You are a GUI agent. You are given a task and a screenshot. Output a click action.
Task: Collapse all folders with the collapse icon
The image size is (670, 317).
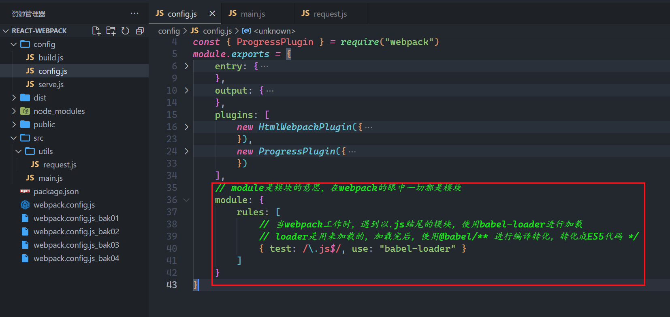(140, 31)
